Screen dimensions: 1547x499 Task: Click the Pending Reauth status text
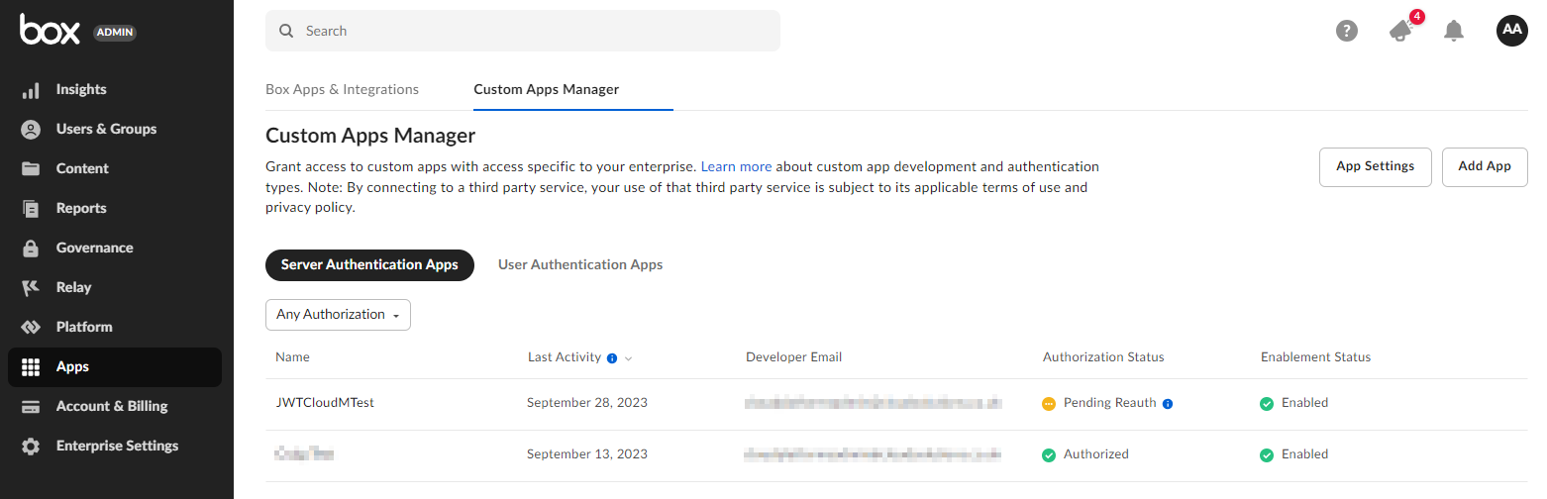pos(1110,403)
